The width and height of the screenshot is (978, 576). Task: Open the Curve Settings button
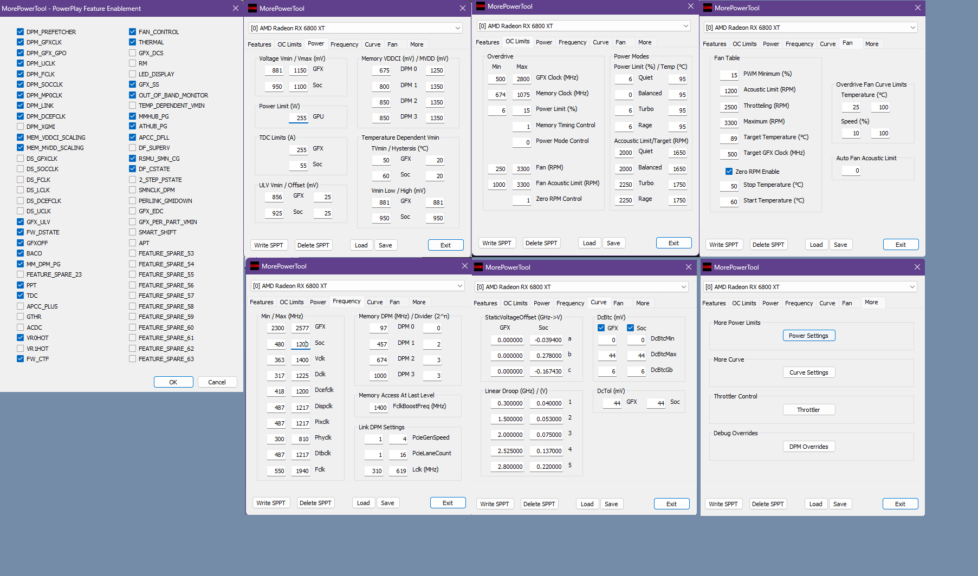(x=809, y=372)
